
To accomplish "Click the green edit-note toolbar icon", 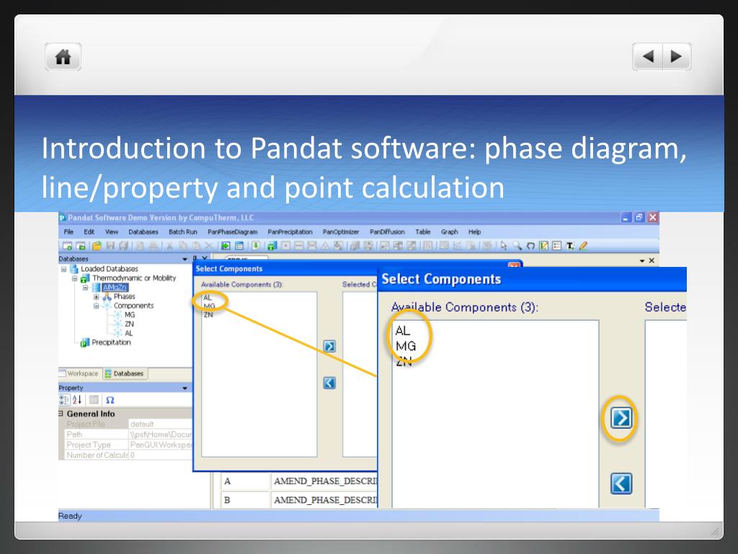I will (543, 246).
